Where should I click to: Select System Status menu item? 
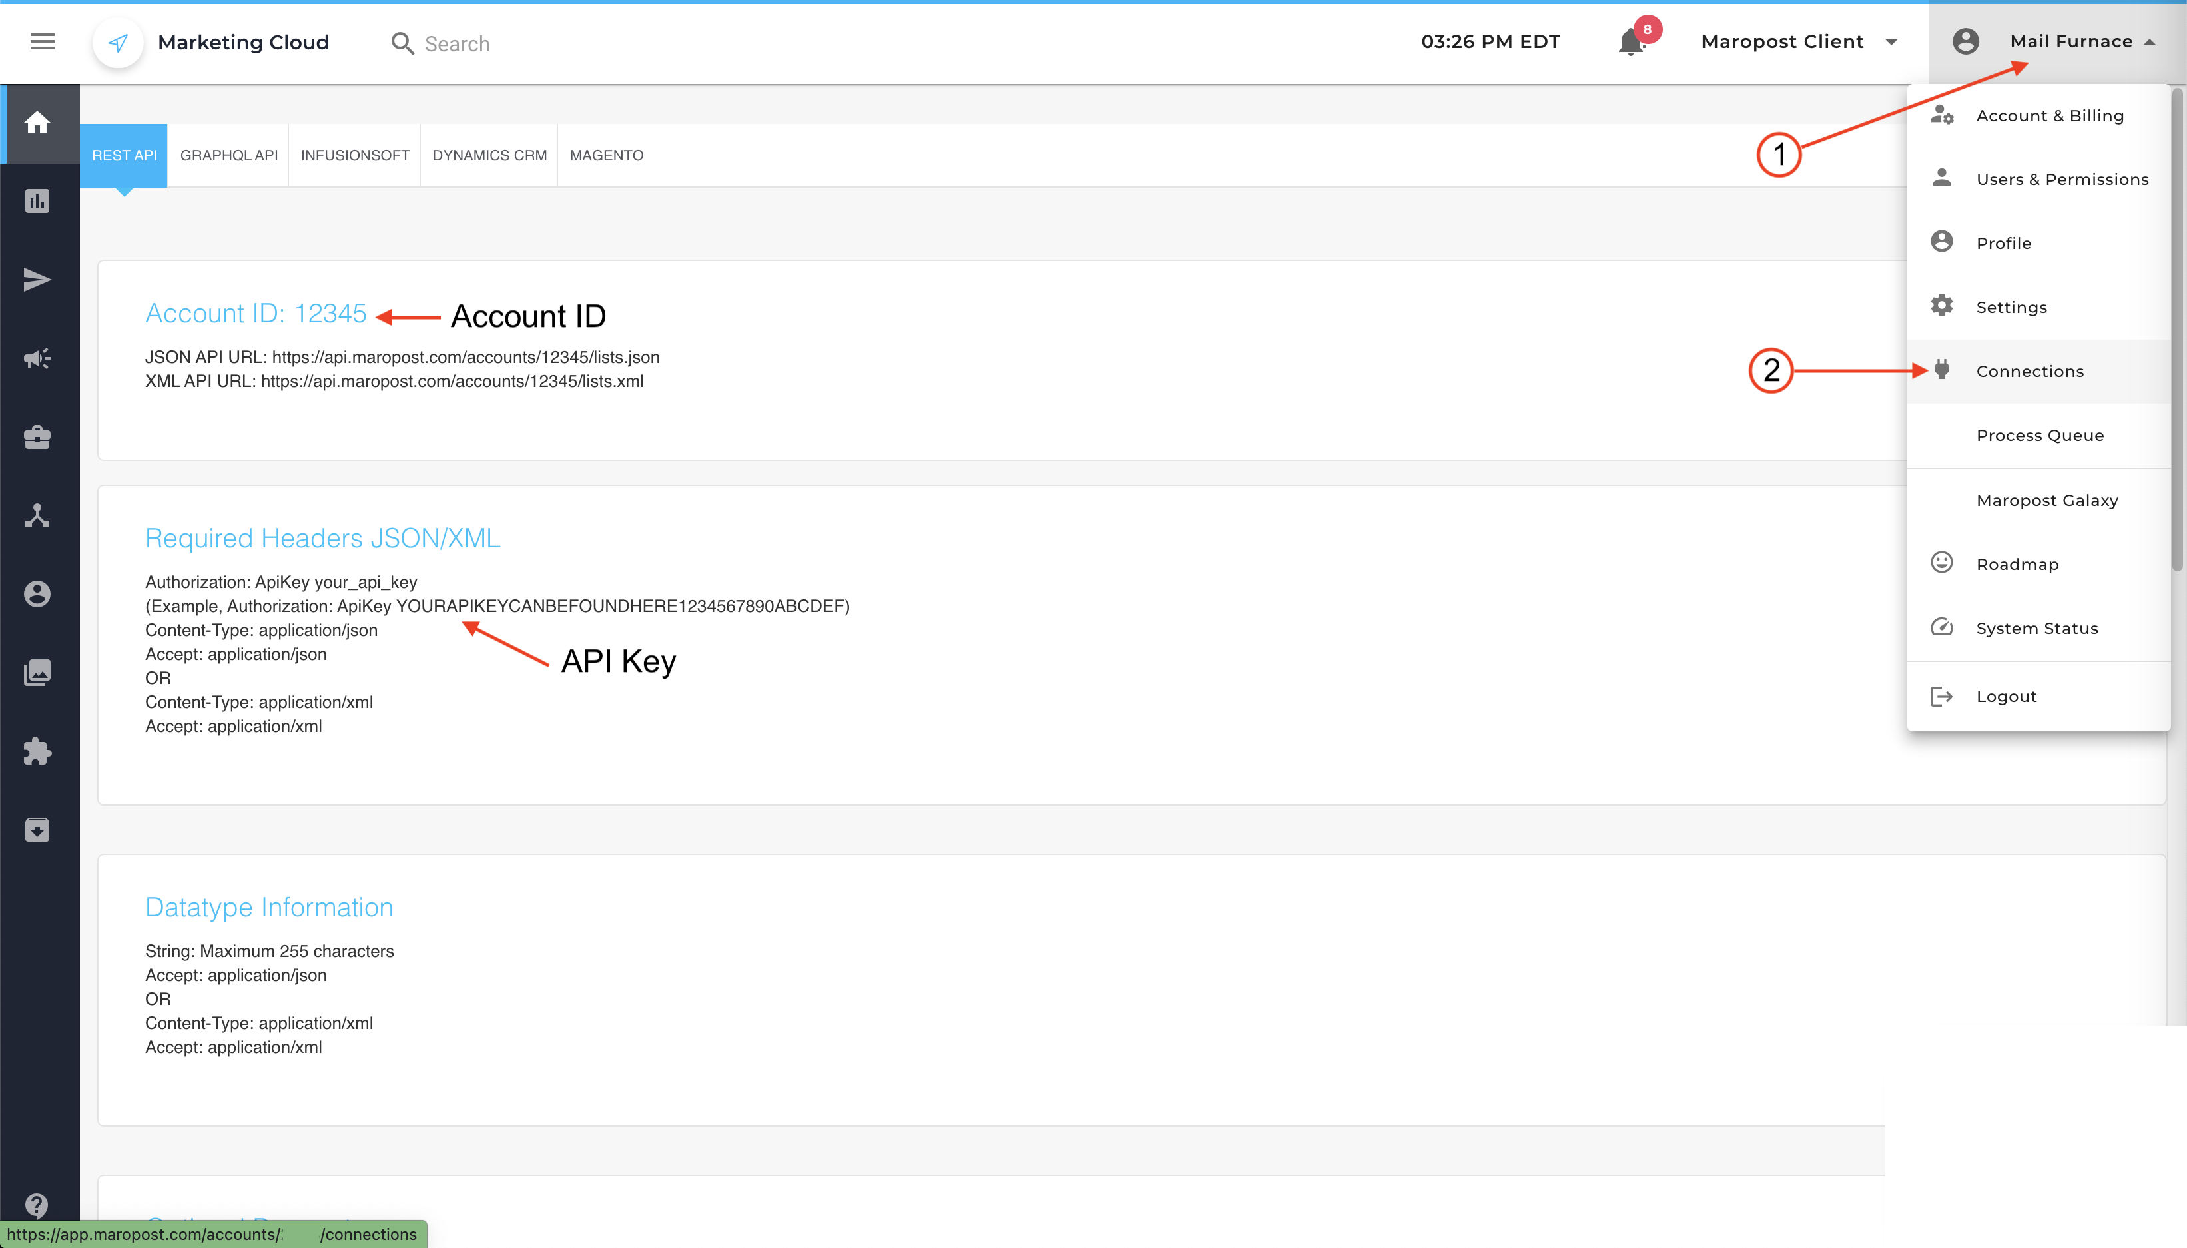point(2038,628)
